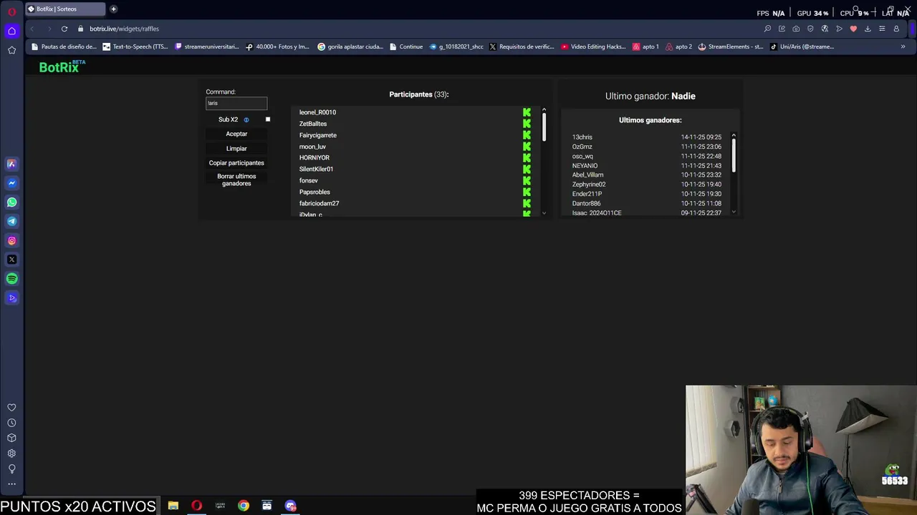Click the participants list scrollbar thumb
917x515 pixels.
pos(544,127)
